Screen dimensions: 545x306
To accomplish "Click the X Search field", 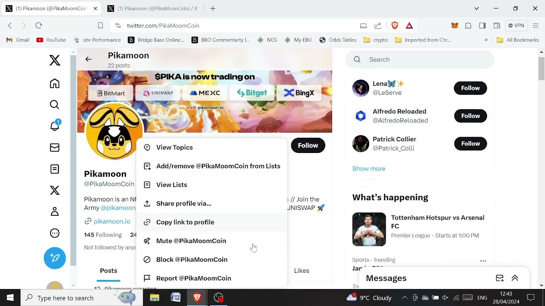I will (419, 59).
